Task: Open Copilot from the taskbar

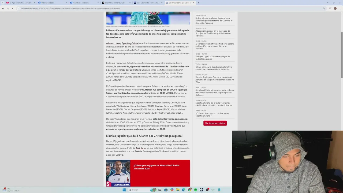Action: 172,190
